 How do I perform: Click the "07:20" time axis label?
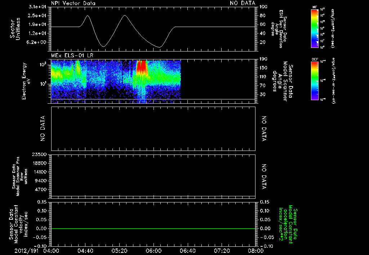(222, 251)
